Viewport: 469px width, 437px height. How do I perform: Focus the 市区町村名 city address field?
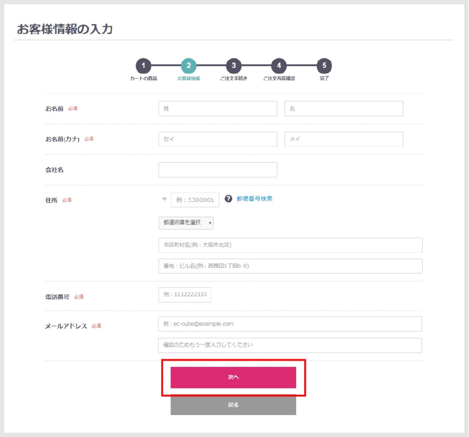coord(290,245)
